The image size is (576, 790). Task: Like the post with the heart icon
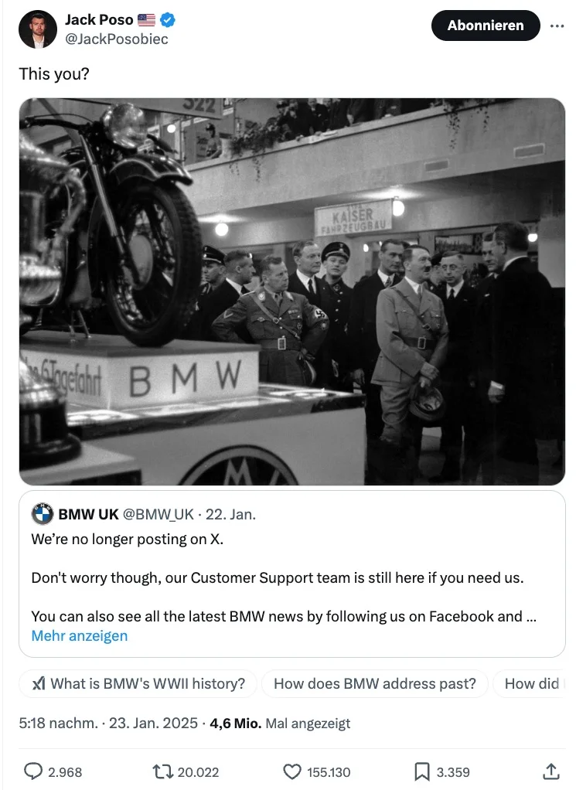tap(291, 771)
